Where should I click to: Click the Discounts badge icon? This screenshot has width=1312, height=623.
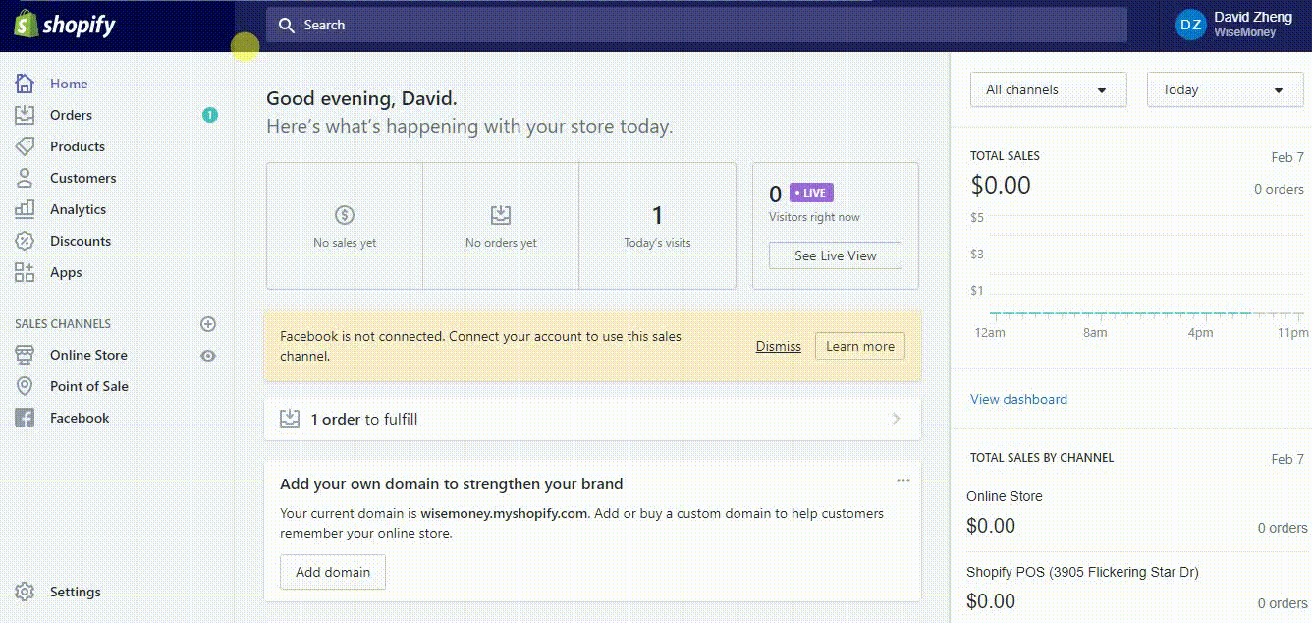pyautogui.click(x=25, y=241)
